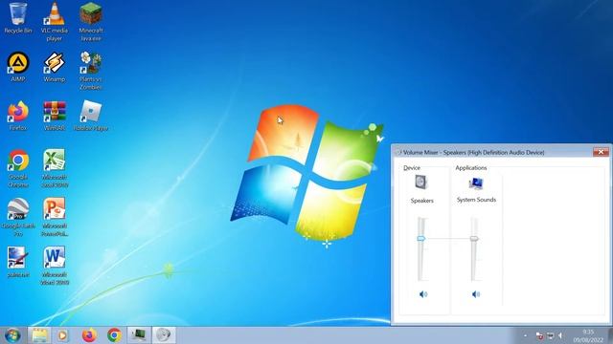Launch Windows Media Player from taskbar
The height and width of the screenshot is (344, 613).
[62, 335]
